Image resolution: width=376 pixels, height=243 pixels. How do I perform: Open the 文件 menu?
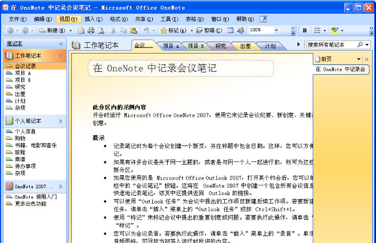pos(18,19)
